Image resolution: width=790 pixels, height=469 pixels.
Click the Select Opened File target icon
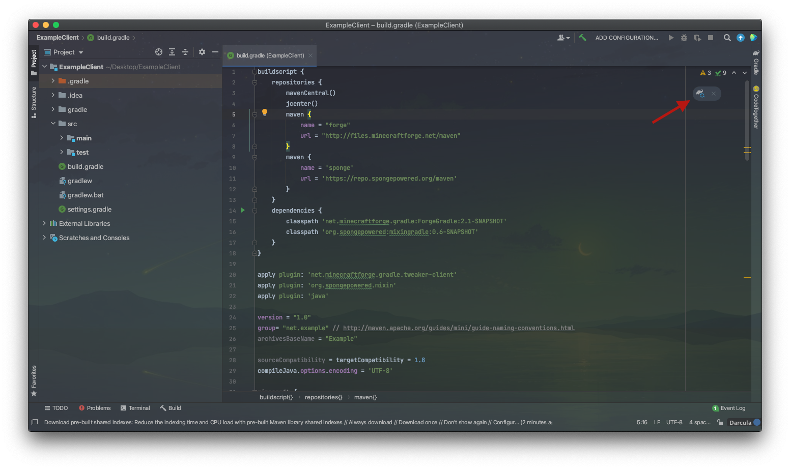tap(159, 52)
